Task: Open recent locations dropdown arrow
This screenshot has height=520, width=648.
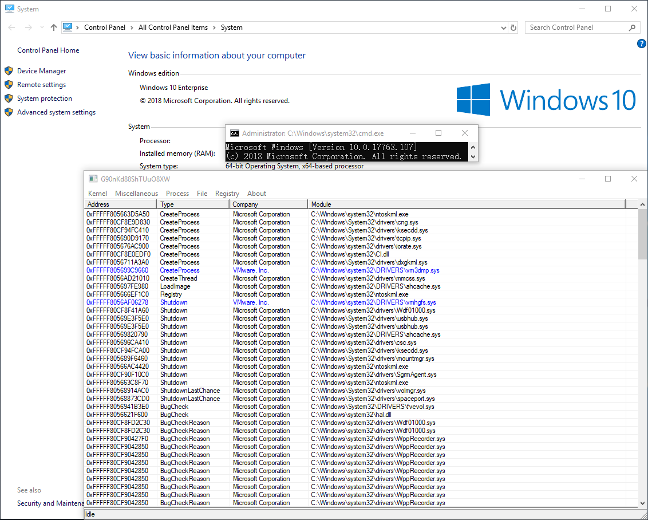Action: pos(42,27)
